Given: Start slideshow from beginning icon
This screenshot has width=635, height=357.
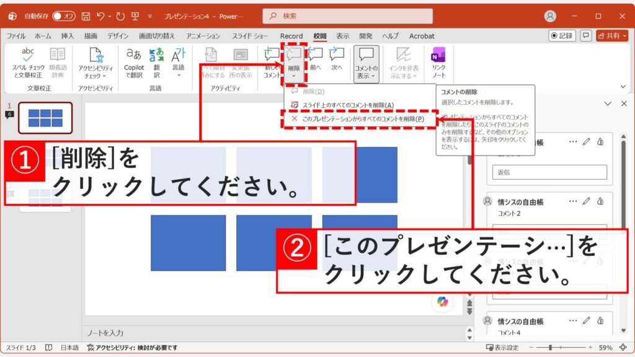Looking at the screenshot, I should coord(135,16).
